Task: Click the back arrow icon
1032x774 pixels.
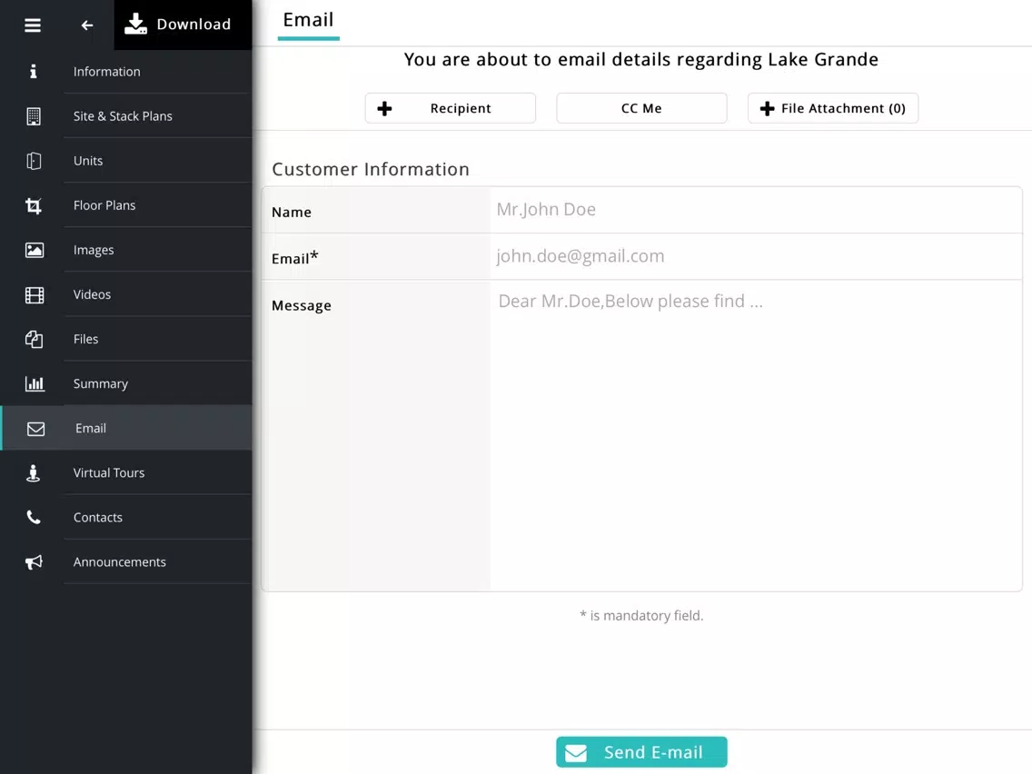Action: click(x=87, y=25)
